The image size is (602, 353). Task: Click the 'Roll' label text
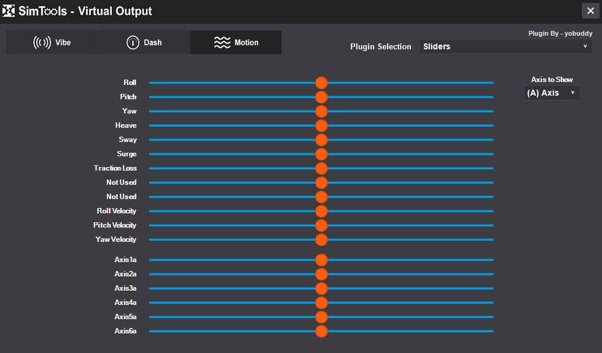point(130,82)
